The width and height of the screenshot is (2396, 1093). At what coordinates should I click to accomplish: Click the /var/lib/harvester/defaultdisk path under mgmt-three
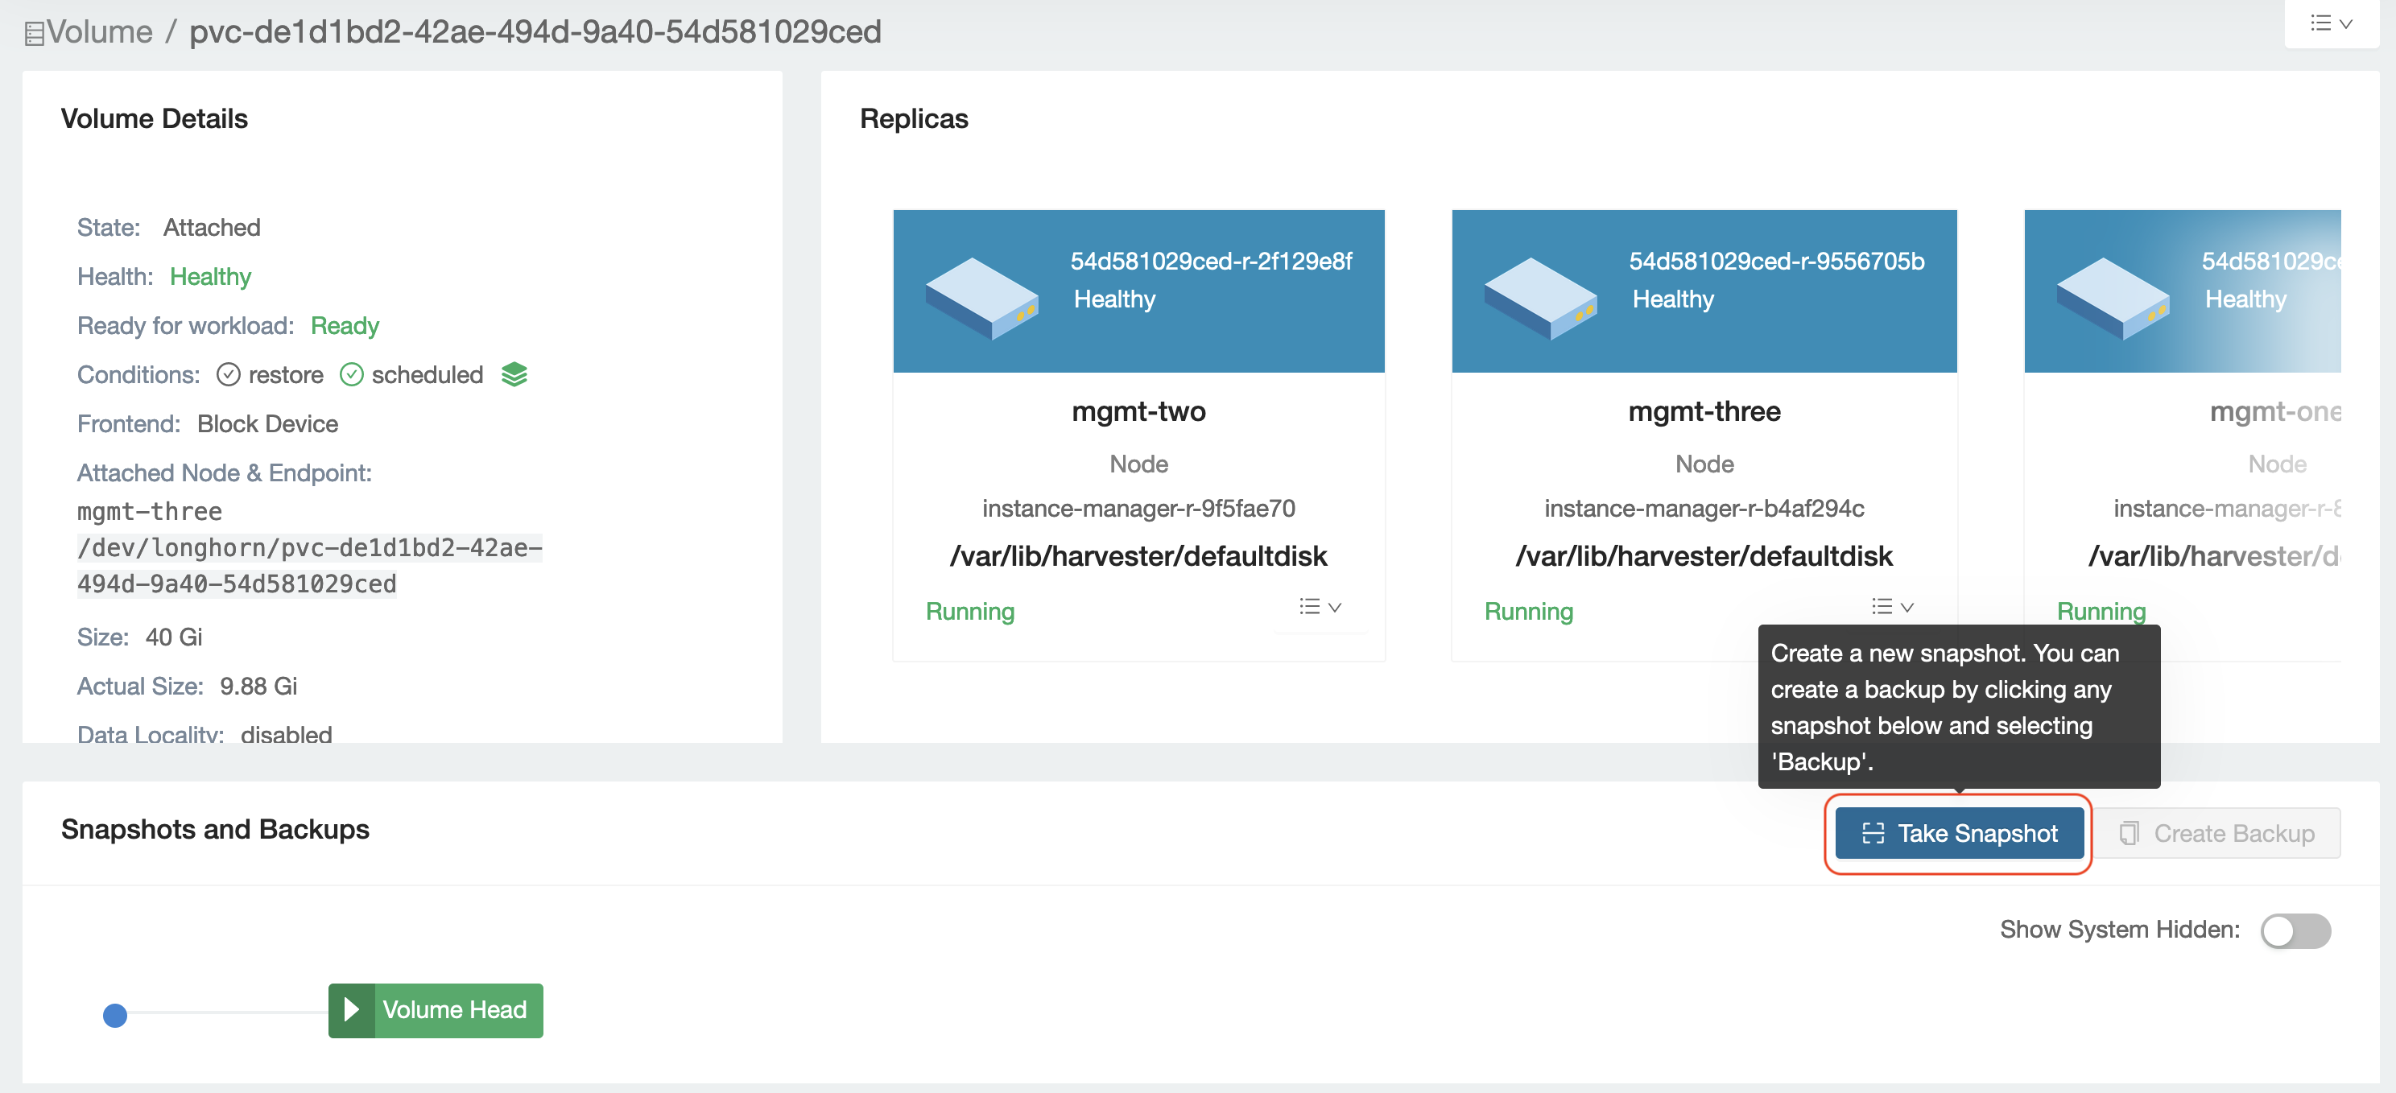(x=1704, y=555)
